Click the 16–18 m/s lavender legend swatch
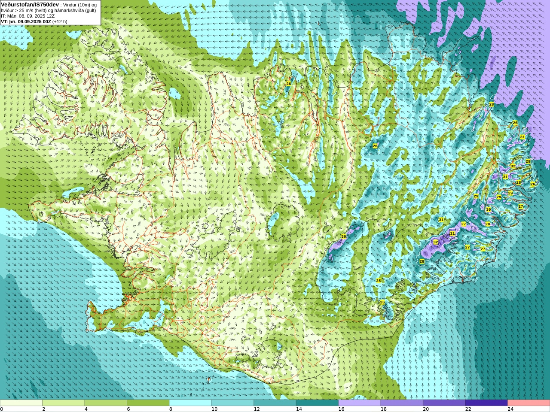The width and height of the screenshot is (550, 412). 360,403
